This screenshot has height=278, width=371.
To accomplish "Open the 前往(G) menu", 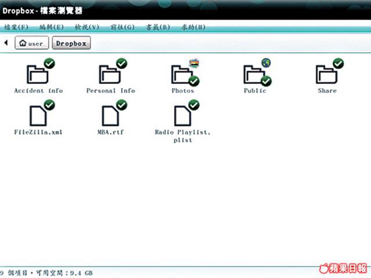I will [122, 27].
